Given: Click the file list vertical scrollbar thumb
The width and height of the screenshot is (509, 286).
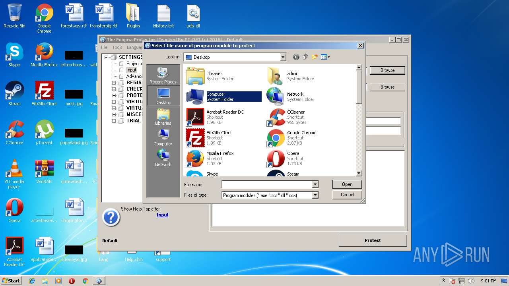Looking at the screenshot, I should coord(359,87).
